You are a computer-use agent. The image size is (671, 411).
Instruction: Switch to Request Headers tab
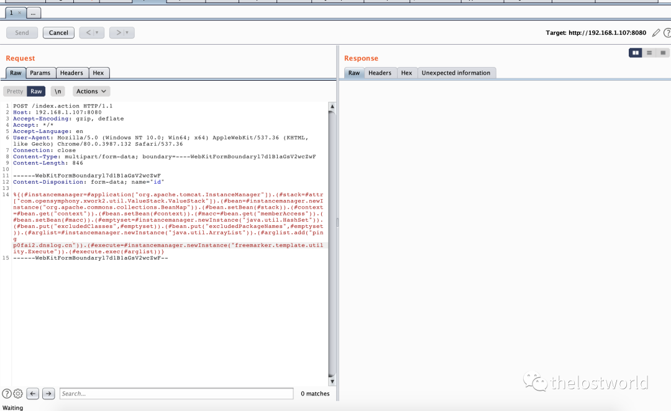pyautogui.click(x=71, y=73)
